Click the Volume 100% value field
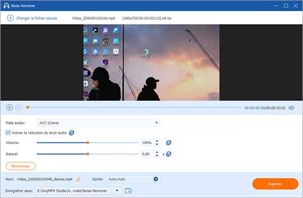Image resolution: width=303 pixels, height=198 pixels. click(147, 143)
